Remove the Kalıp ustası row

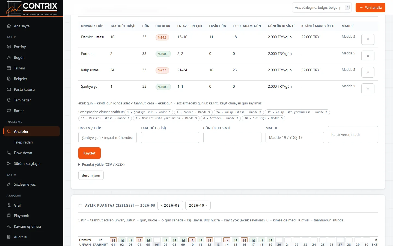(368, 72)
